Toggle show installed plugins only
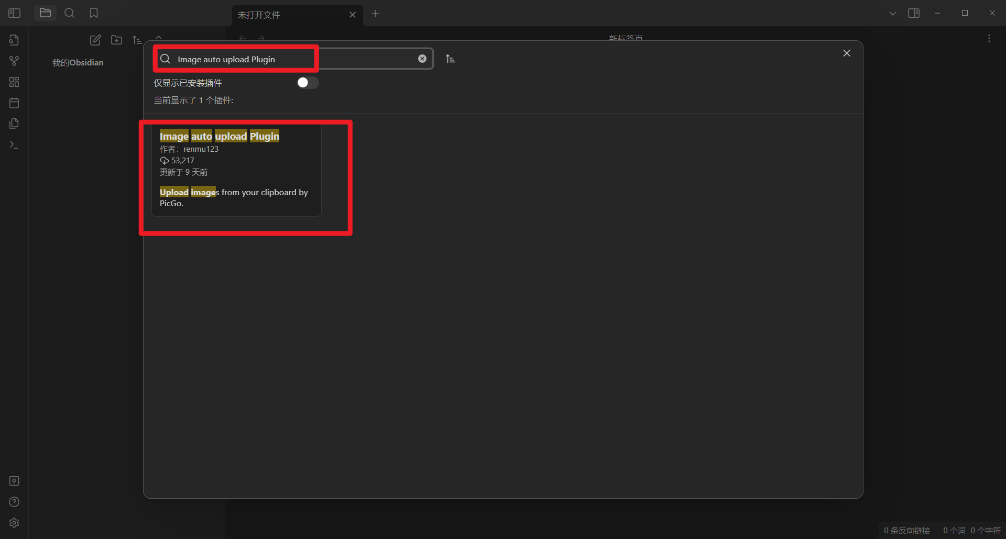Image resolution: width=1006 pixels, height=539 pixels. tap(308, 83)
